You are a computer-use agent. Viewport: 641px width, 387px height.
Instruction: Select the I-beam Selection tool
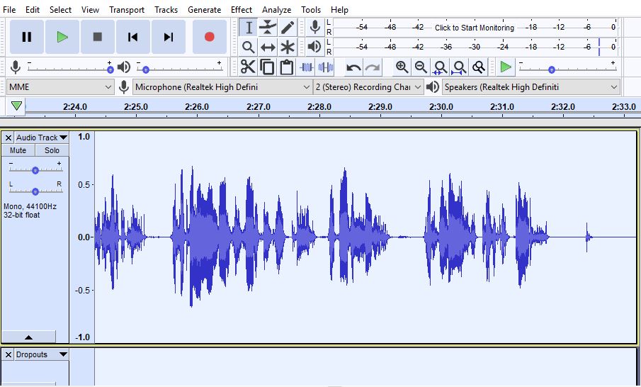tap(248, 28)
